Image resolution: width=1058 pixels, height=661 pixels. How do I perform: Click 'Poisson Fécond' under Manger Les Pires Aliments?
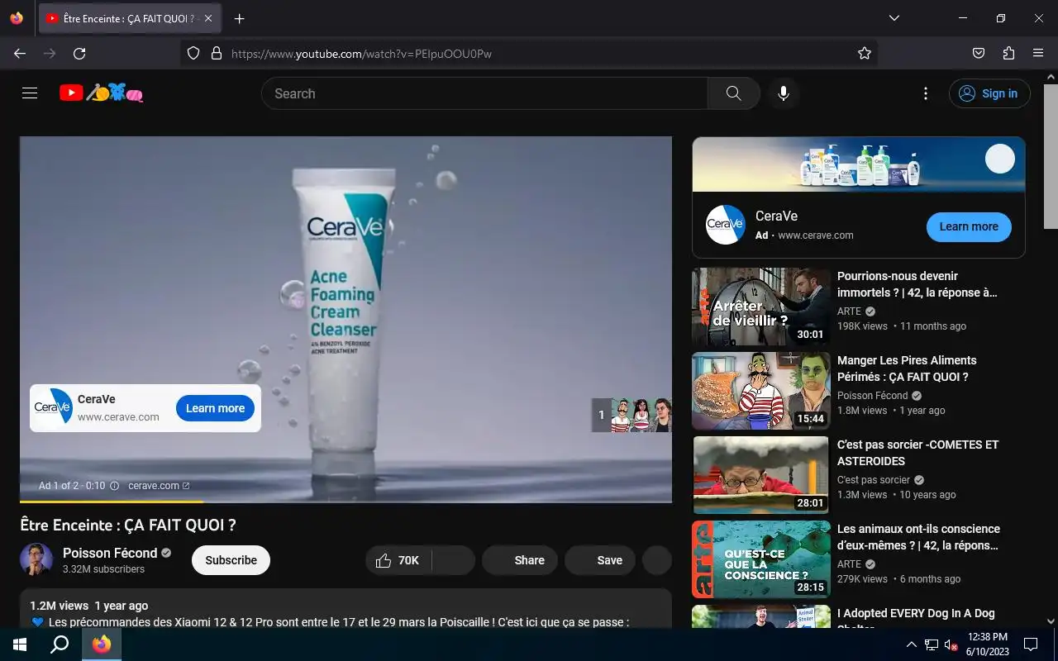872,396
